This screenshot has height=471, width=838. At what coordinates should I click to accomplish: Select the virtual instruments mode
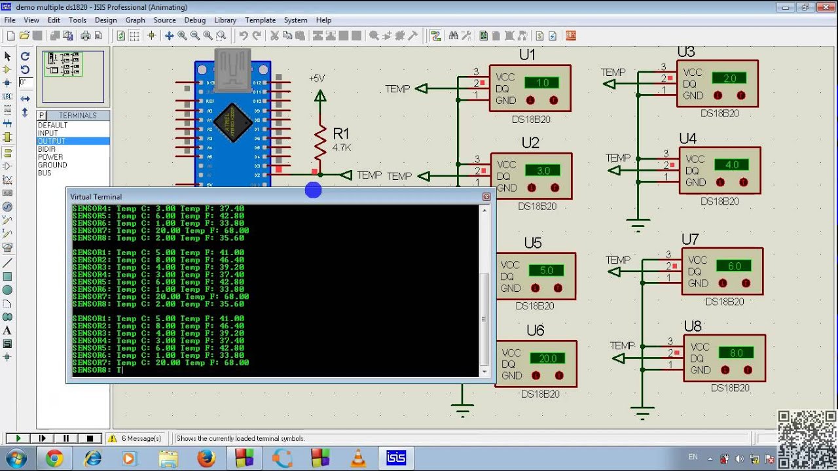pos(8,247)
